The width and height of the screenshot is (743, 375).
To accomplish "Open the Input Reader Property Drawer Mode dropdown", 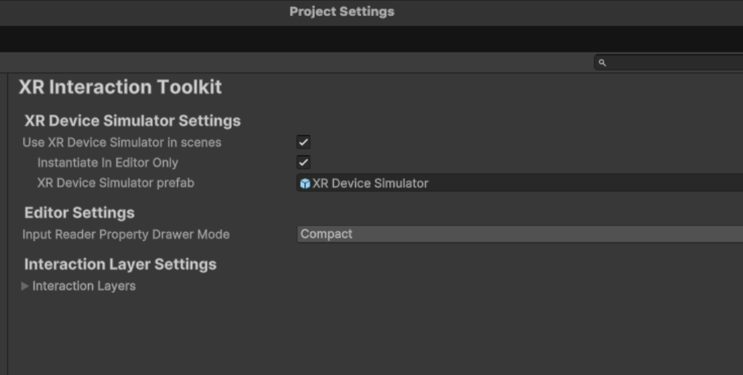I will click(520, 234).
